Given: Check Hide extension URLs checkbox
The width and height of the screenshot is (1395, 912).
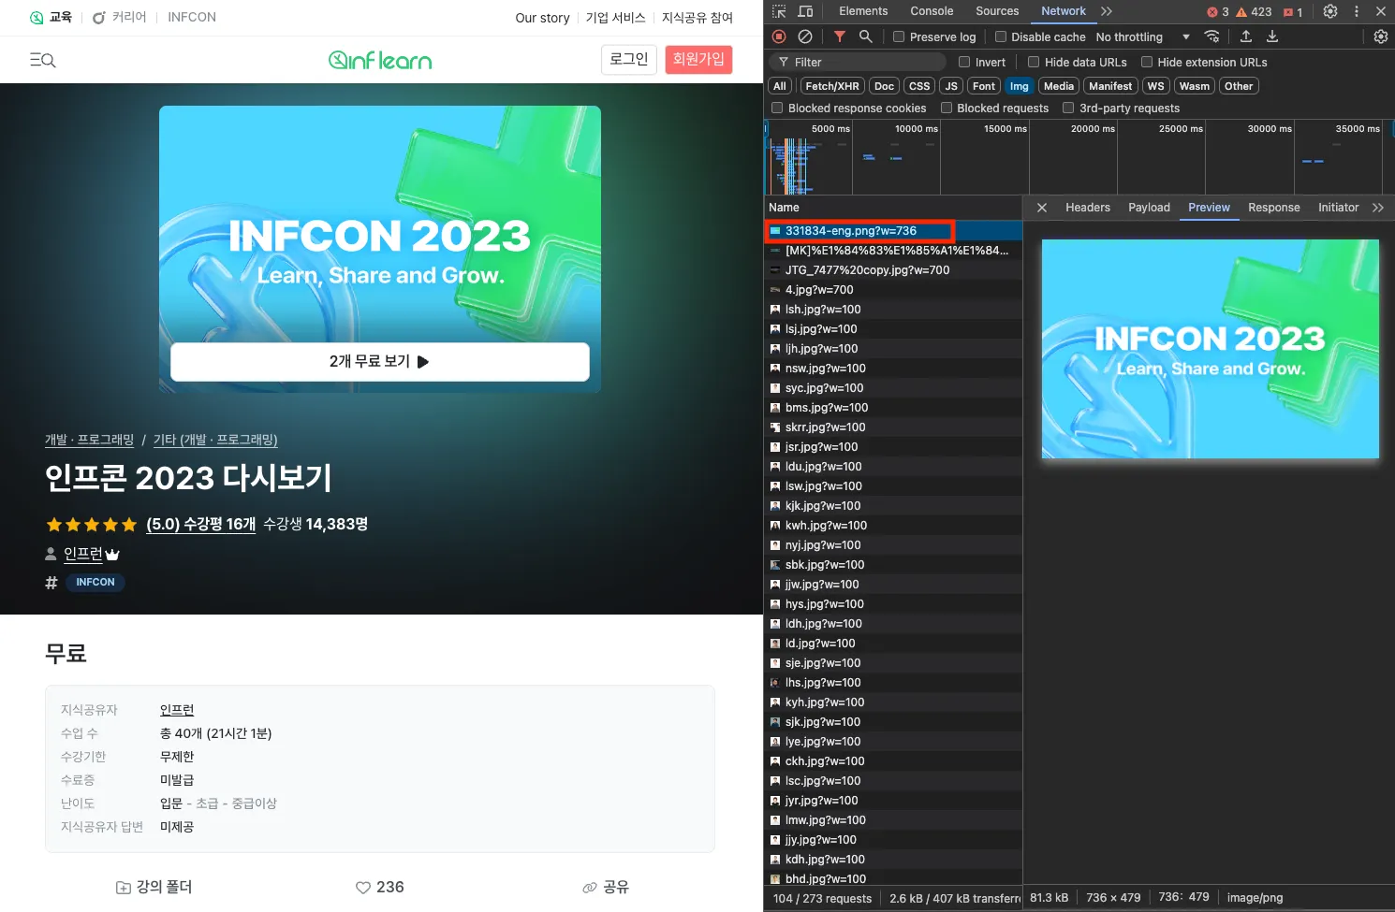Looking at the screenshot, I should point(1147,62).
